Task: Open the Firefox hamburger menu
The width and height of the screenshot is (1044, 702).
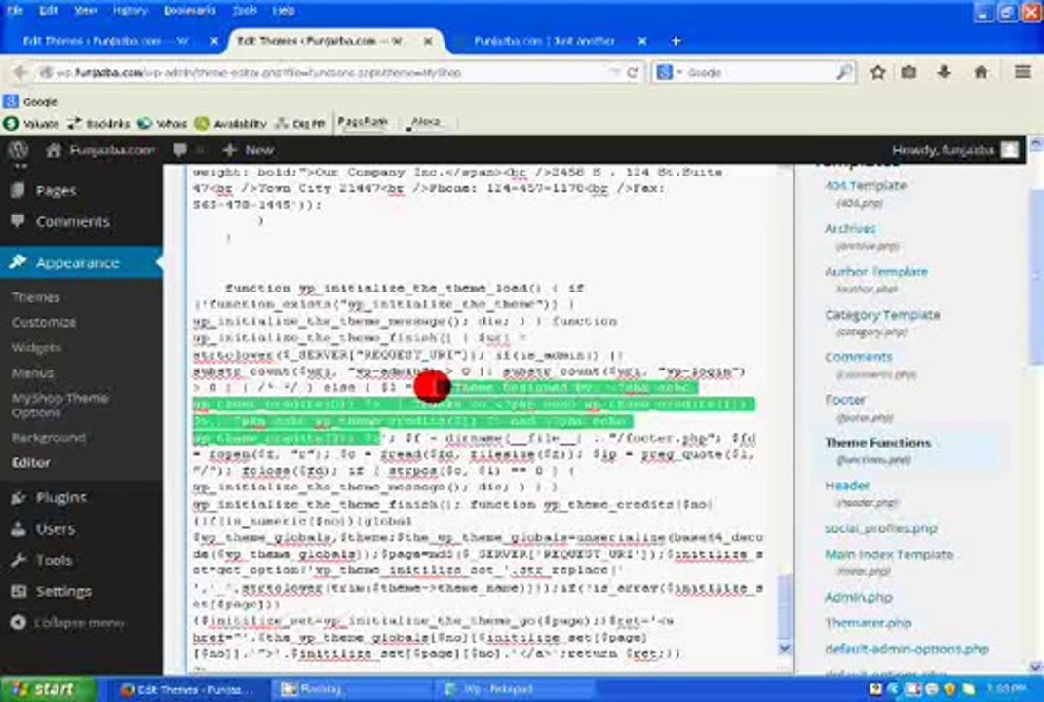Action: pyautogui.click(x=1023, y=72)
